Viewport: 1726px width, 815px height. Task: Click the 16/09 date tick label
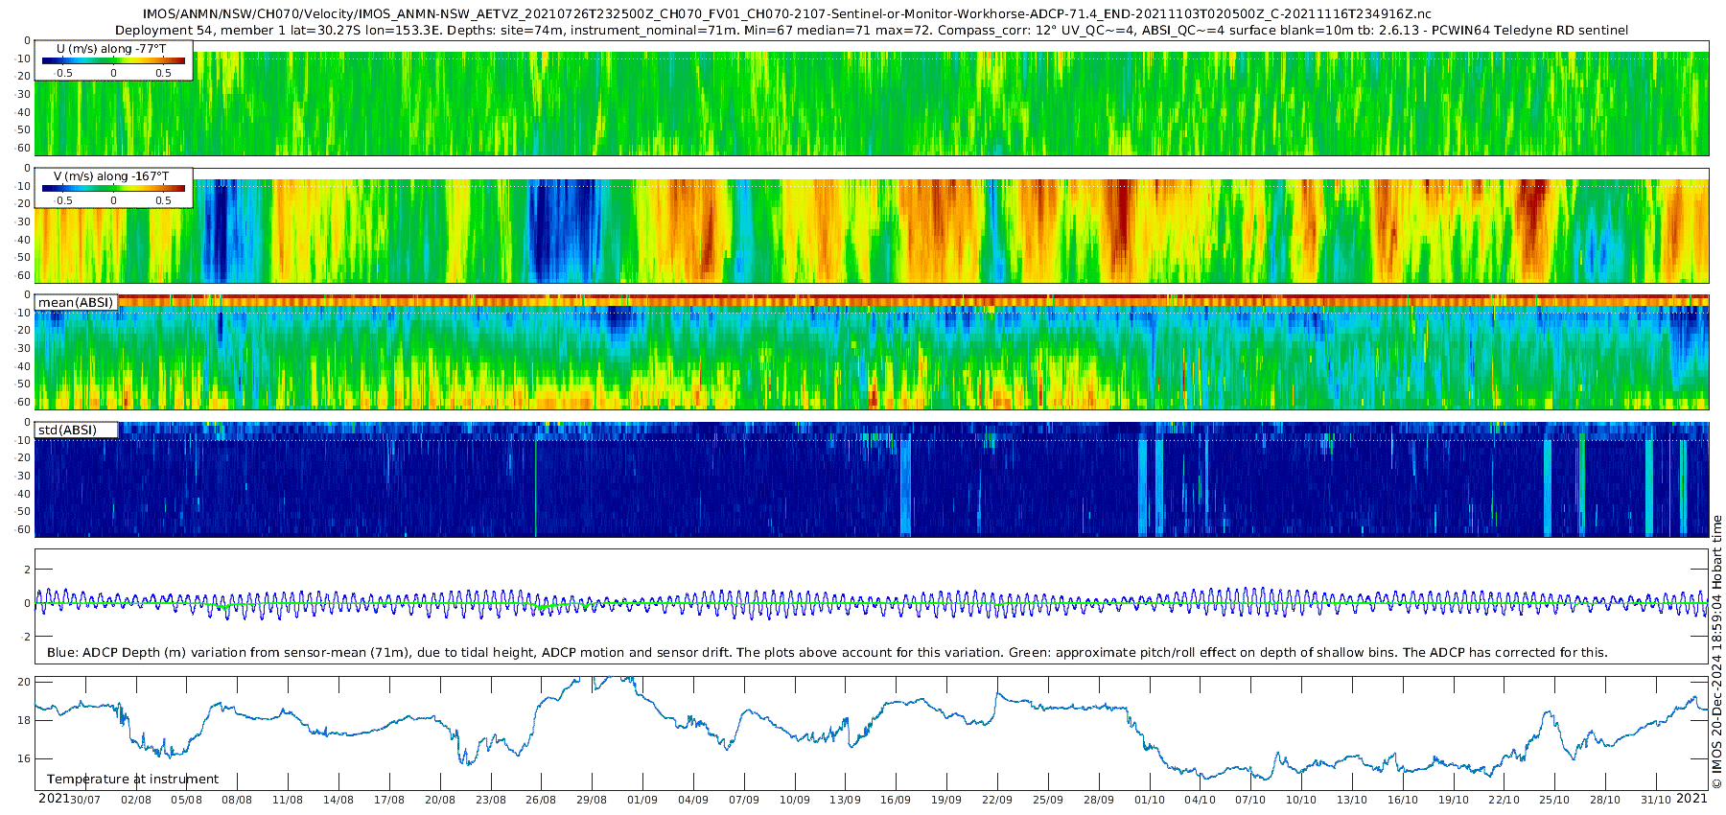click(896, 800)
